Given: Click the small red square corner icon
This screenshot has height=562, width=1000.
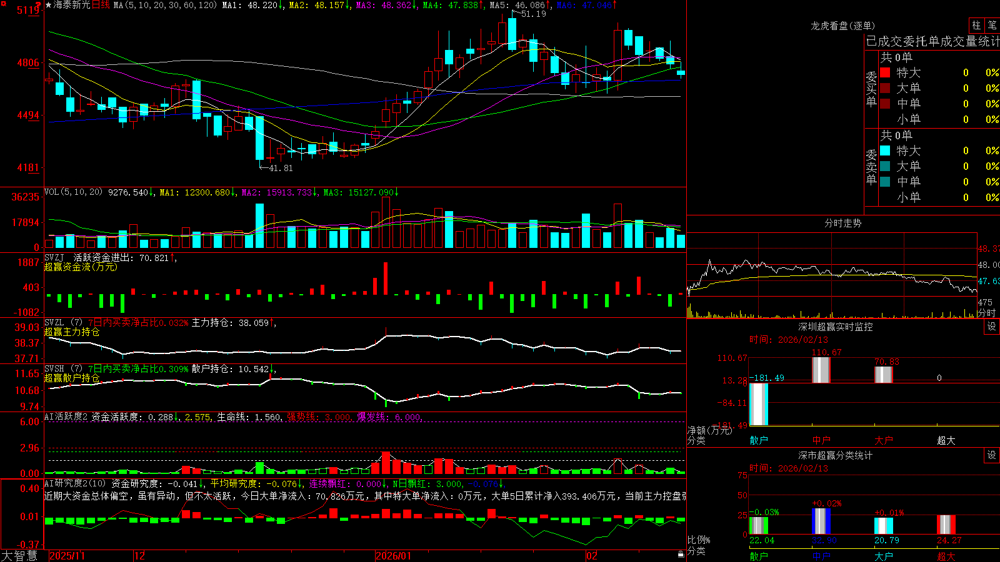Looking at the screenshot, I should pos(3,4).
